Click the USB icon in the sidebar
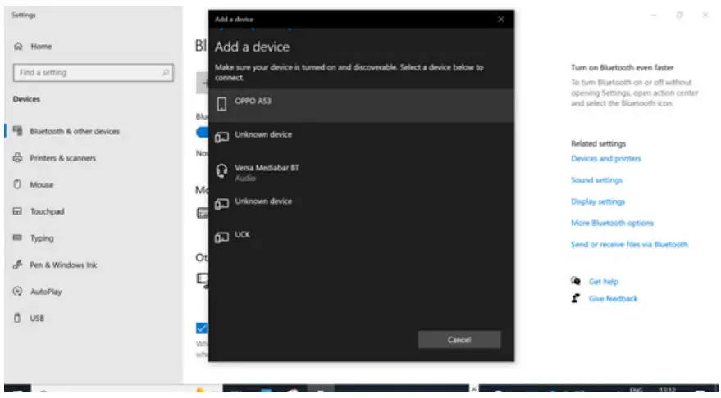The height and width of the screenshot is (398, 721). point(17,318)
